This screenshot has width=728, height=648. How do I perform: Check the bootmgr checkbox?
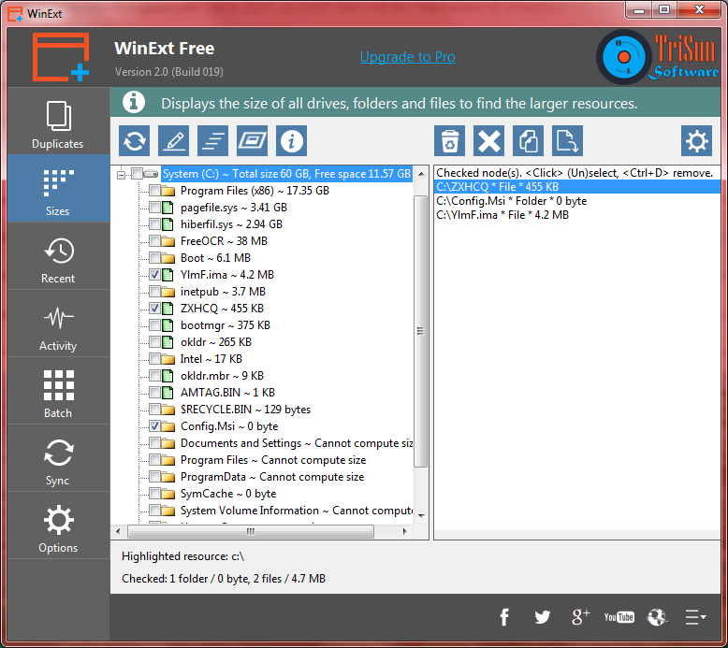click(x=154, y=325)
